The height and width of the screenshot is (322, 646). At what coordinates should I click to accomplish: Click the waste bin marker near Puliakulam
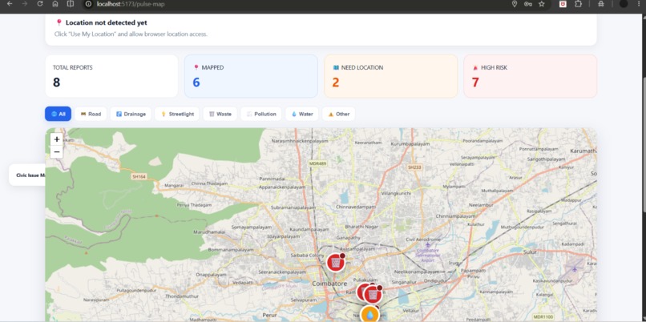click(373, 295)
